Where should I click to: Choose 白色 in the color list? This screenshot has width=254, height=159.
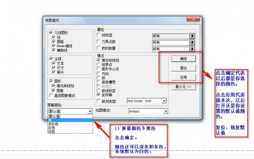pyautogui.click(x=70, y=131)
